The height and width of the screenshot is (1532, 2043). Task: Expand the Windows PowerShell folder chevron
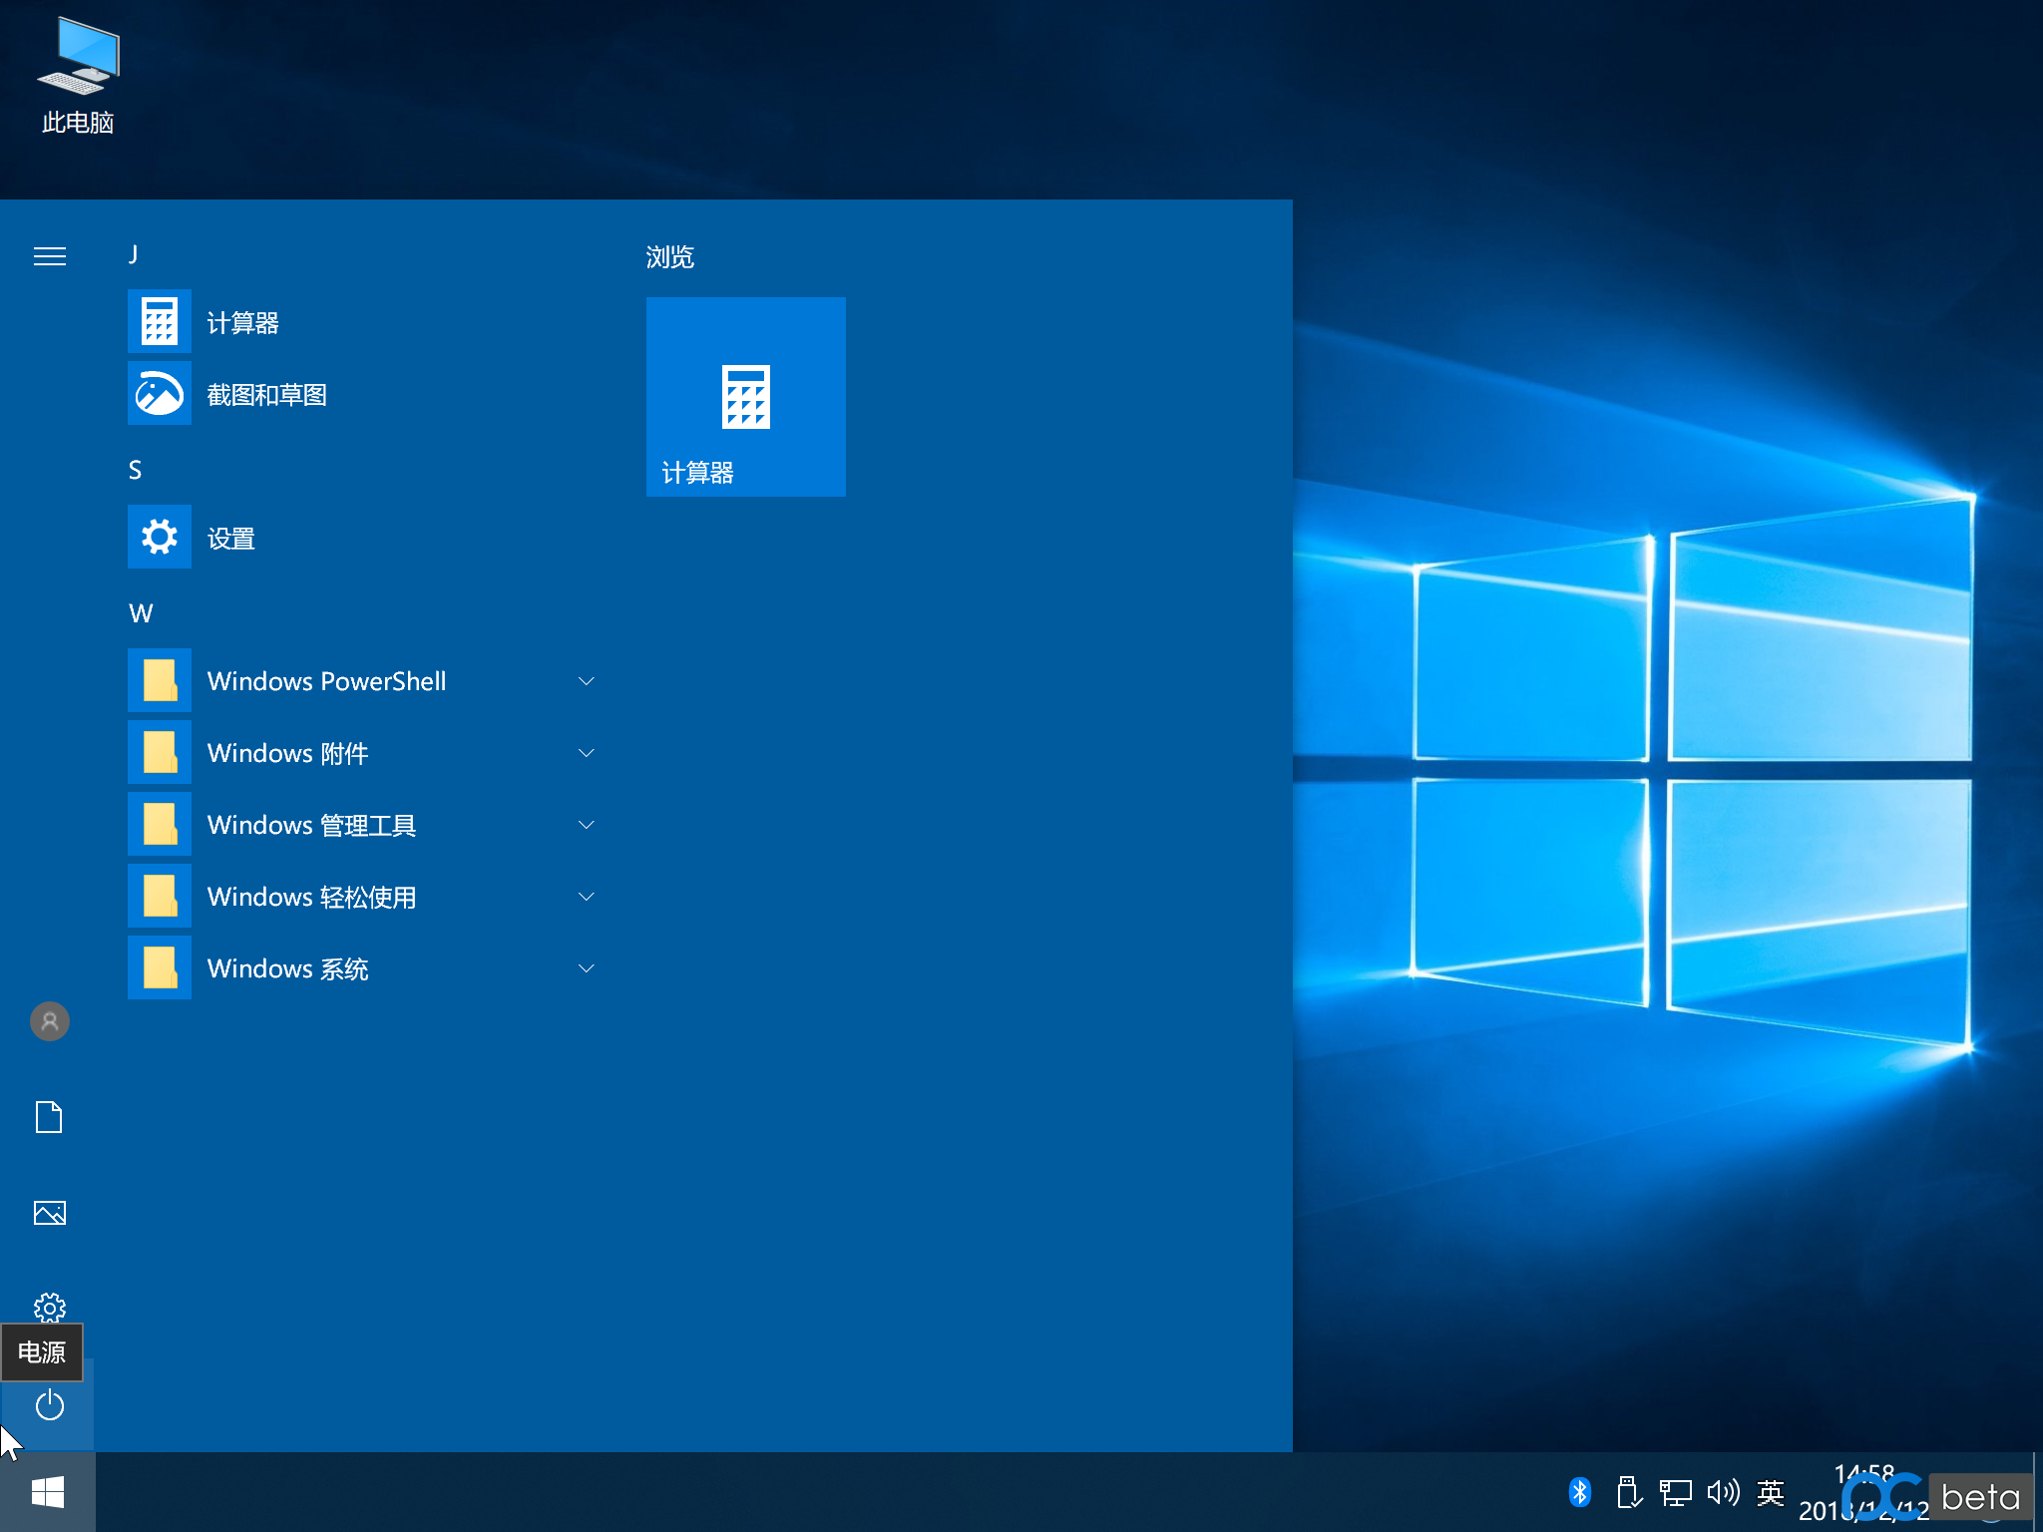click(x=587, y=681)
